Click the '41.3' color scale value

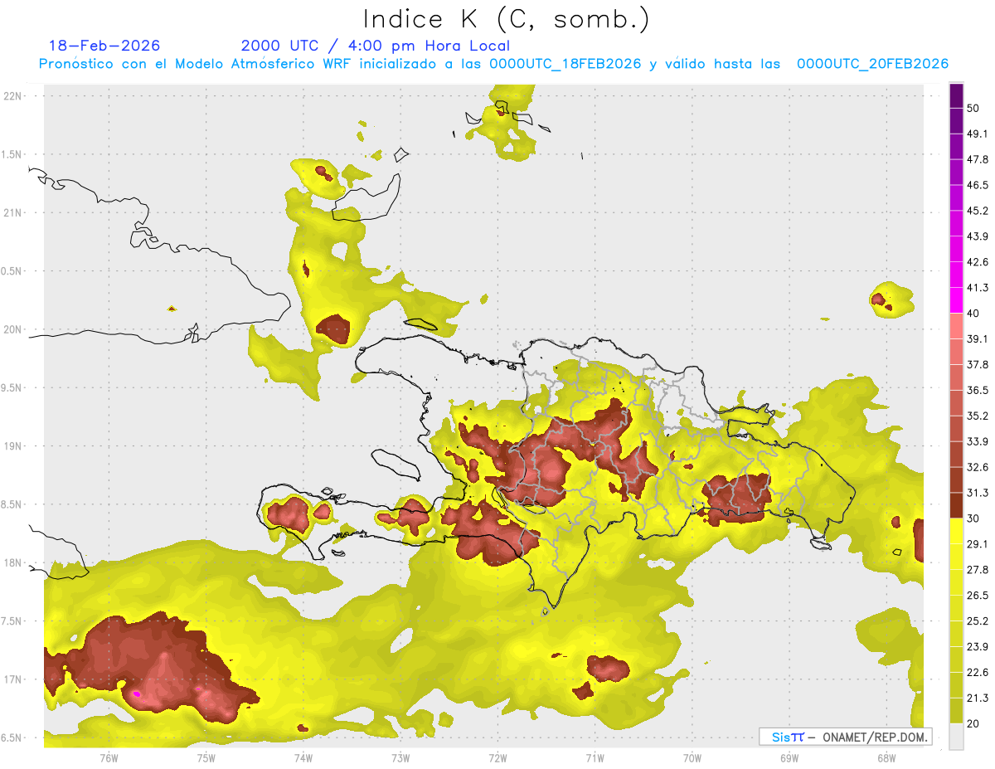978,288
